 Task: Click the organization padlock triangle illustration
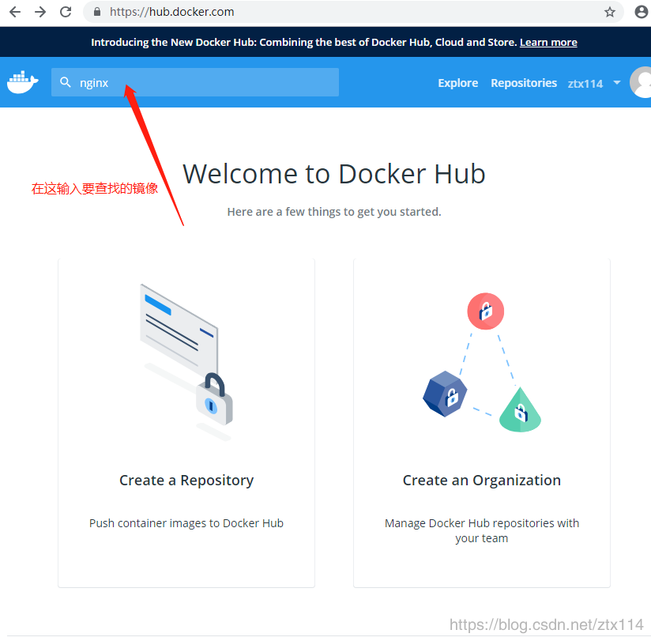[x=482, y=363]
